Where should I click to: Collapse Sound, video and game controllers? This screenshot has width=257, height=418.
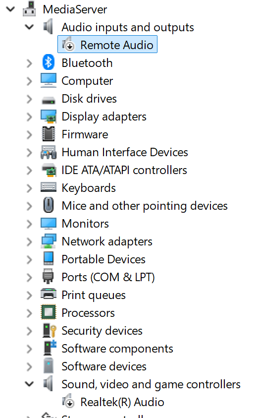pos(29,384)
